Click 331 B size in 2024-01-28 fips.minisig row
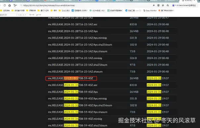 click(x=133, y=38)
